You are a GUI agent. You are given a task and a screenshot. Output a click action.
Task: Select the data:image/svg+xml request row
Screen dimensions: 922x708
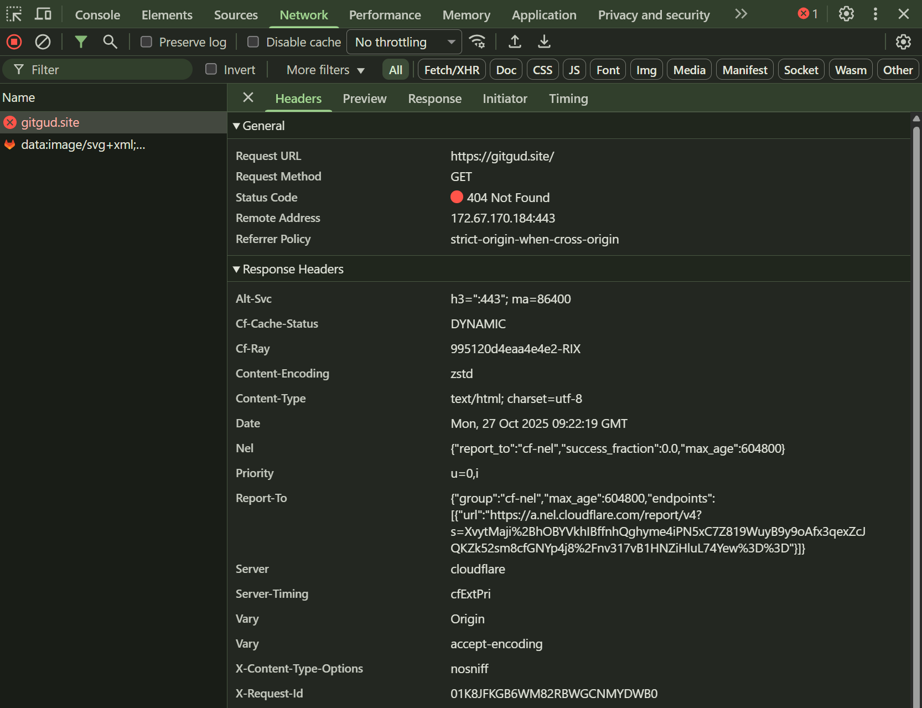113,144
